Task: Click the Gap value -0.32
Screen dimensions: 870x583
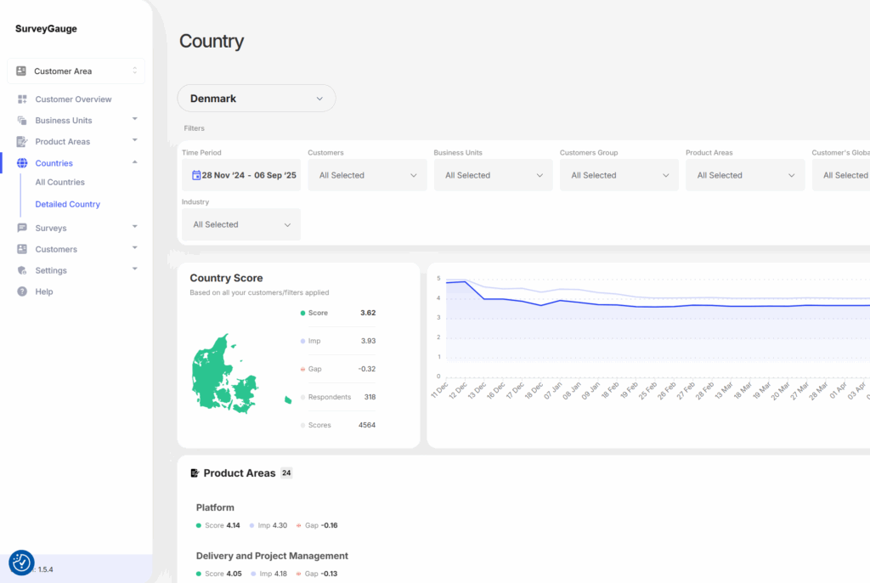Action: tap(367, 369)
